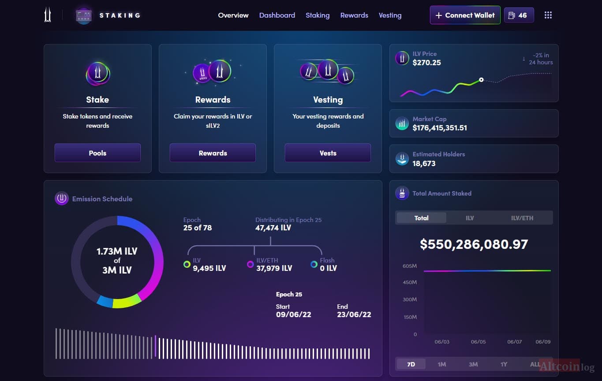Viewport: 602px width, 381px height.
Task: Click the ILV Price token icon
Action: pyautogui.click(x=402, y=58)
